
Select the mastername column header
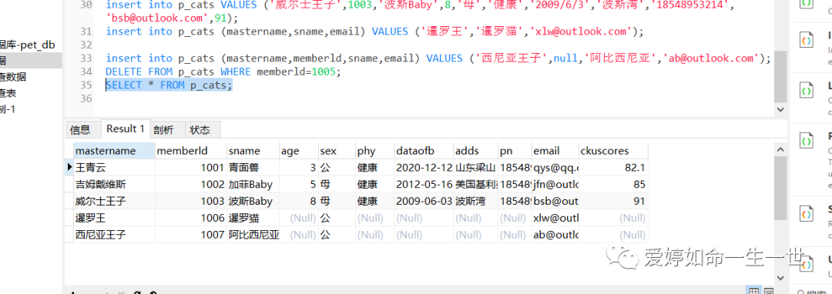coord(114,150)
